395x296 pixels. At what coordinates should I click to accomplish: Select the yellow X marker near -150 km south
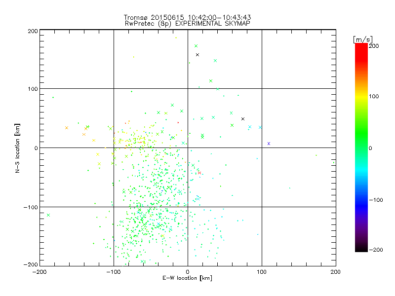pyautogui.click(x=163, y=236)
